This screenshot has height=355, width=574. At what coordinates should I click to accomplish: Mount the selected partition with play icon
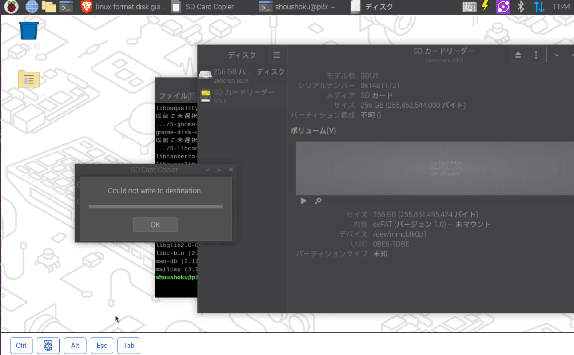(303, 201)
